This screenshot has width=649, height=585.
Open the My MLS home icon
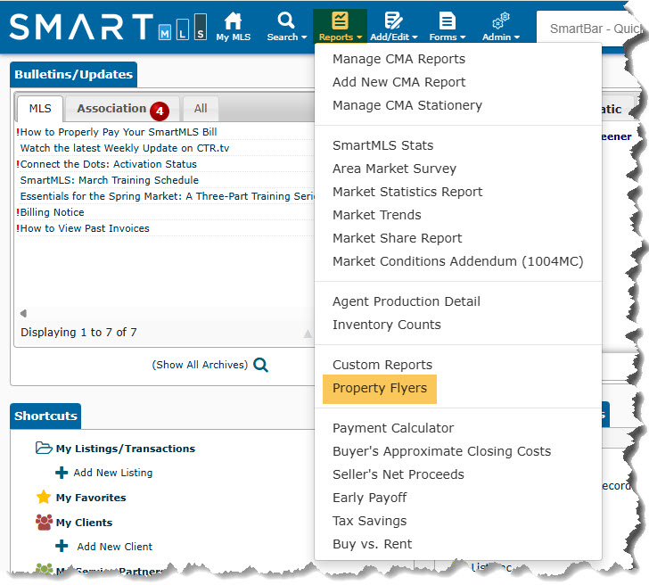coord(233,21)
